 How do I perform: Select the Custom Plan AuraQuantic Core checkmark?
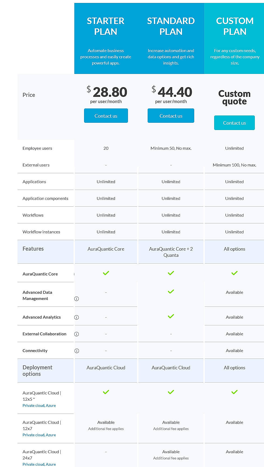tap(234, 273)
